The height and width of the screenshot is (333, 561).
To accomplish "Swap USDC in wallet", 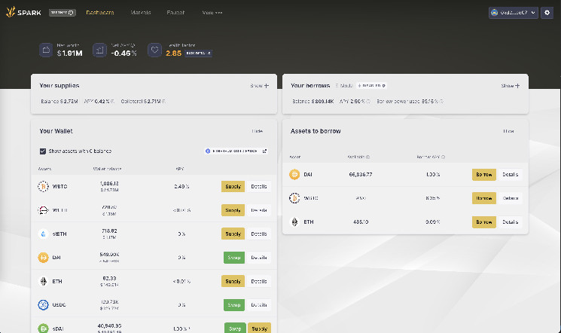I will (x=234, y=304).
